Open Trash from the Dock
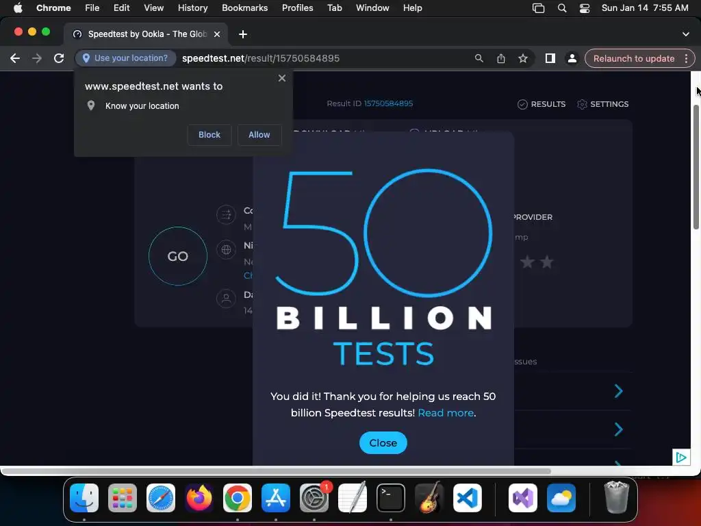 (616, 498)
